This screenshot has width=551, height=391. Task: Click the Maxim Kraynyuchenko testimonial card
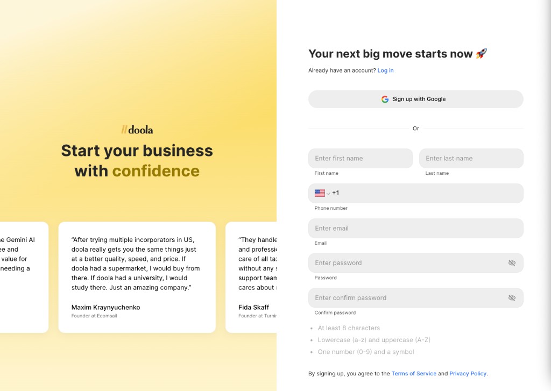tap(137, 277)
